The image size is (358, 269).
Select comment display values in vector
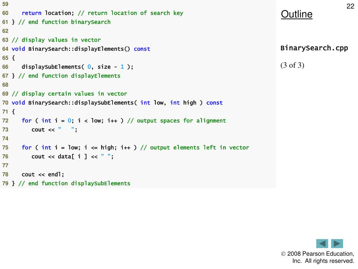(56, 40)
